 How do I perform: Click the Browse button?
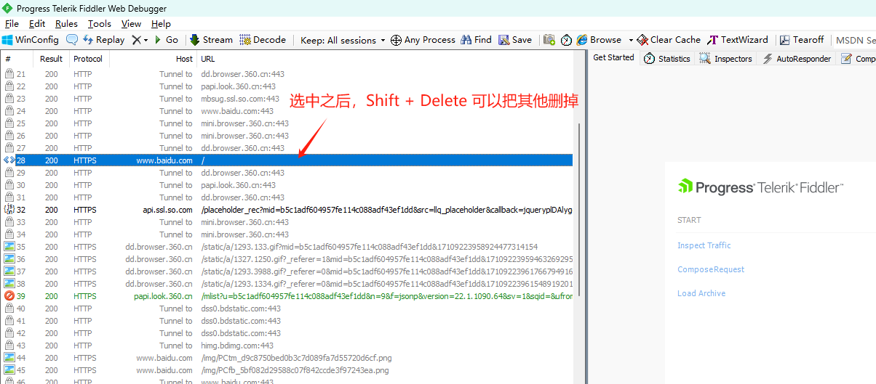point(599,40)
